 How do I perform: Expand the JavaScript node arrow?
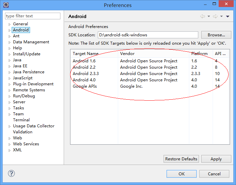(x=9, y=78)
